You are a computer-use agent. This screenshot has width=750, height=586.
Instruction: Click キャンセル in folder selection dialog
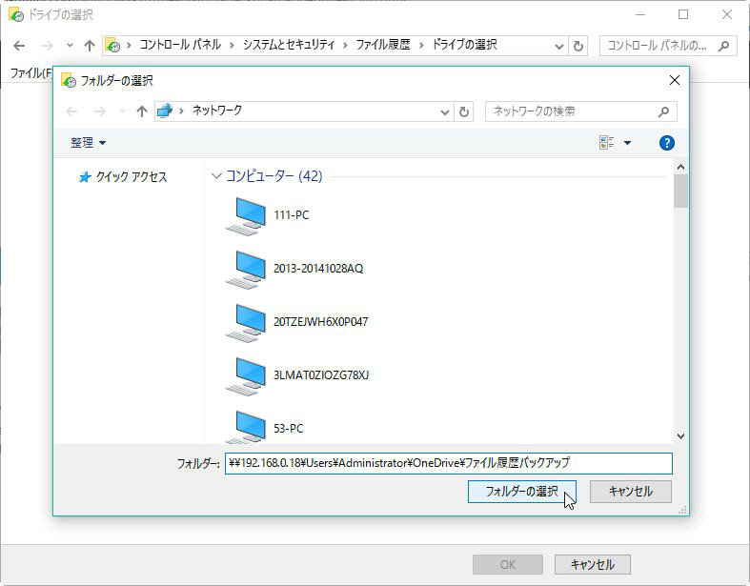click(631, 492)
